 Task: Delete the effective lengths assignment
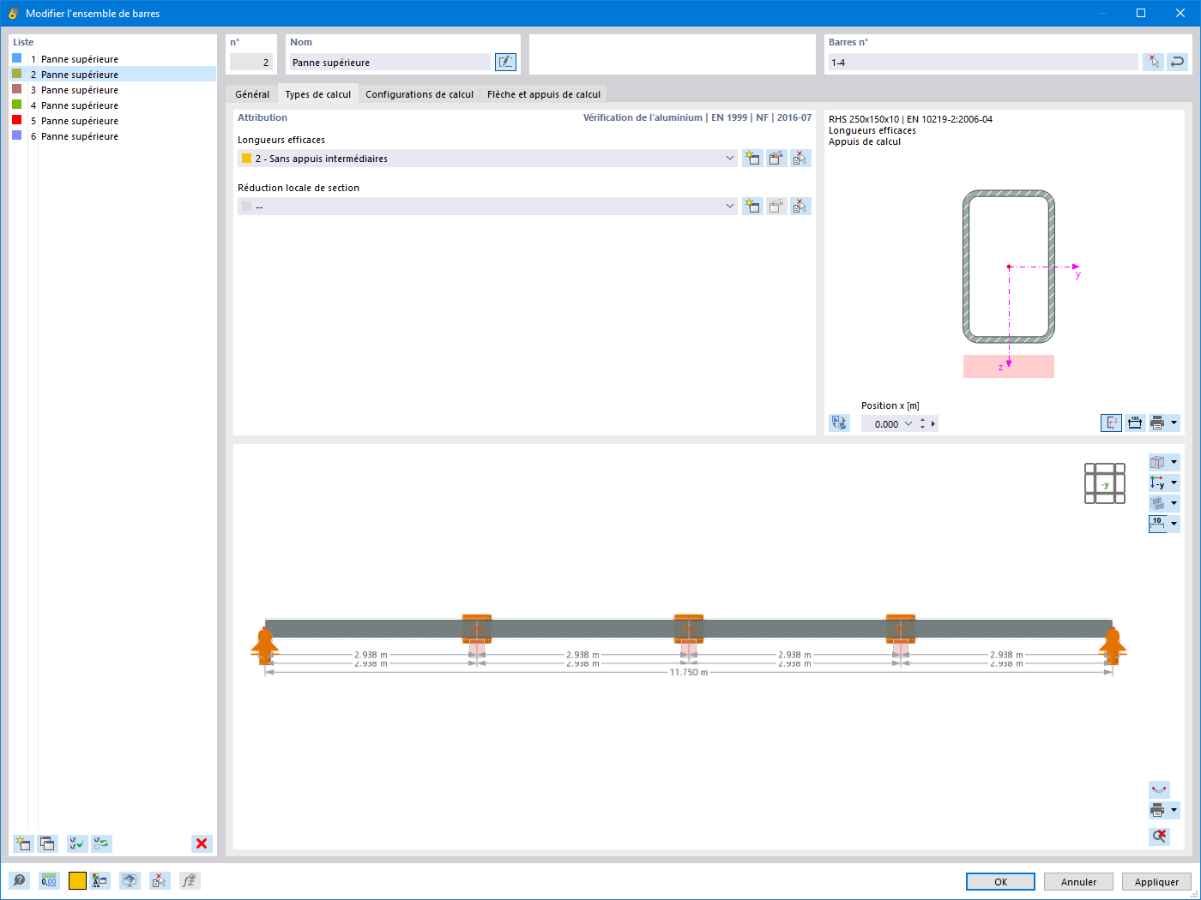(800, 158)
